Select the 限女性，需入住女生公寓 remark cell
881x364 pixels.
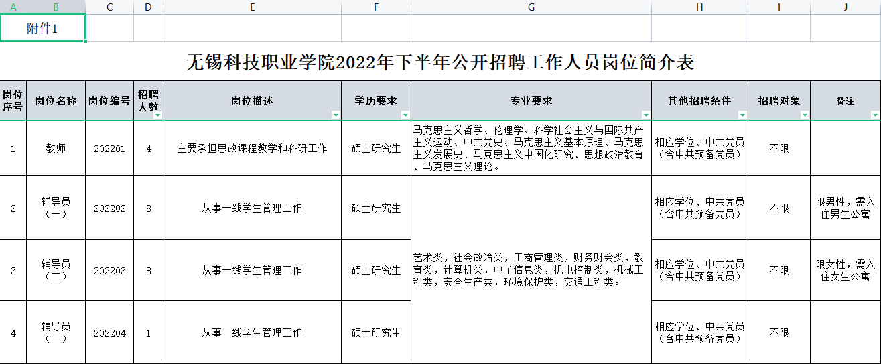(845, 270)
